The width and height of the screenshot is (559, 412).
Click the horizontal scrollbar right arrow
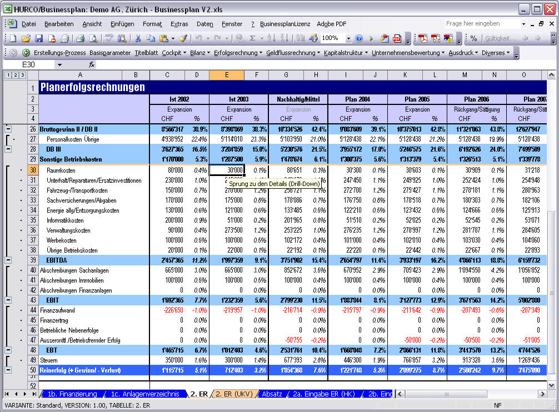pyautogui.click(x=542, y=394)
